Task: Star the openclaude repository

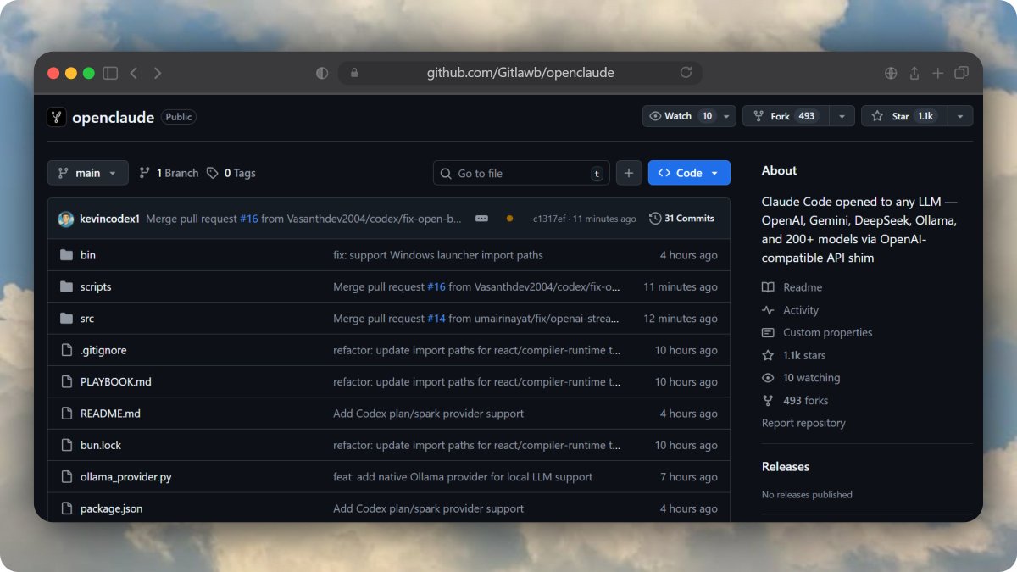Action: point(904,116)
